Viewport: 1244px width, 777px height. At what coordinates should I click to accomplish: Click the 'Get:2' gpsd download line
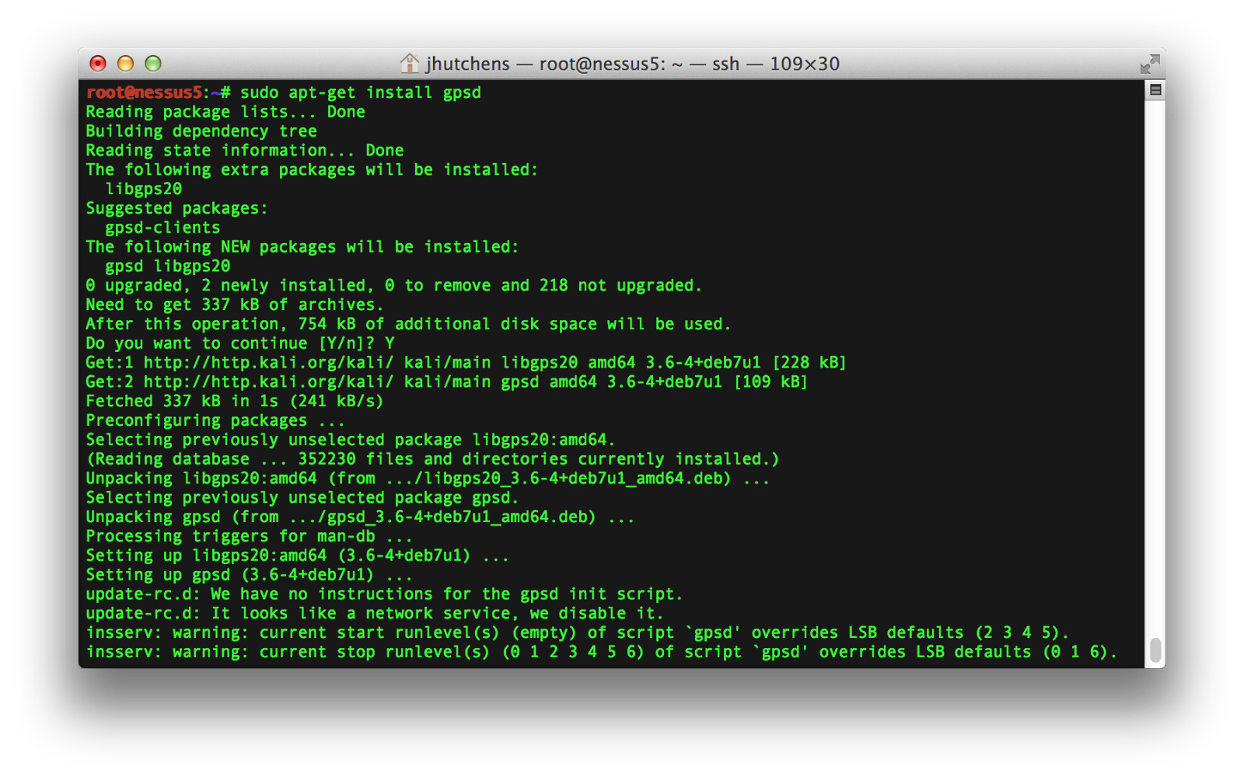(447, 382)
